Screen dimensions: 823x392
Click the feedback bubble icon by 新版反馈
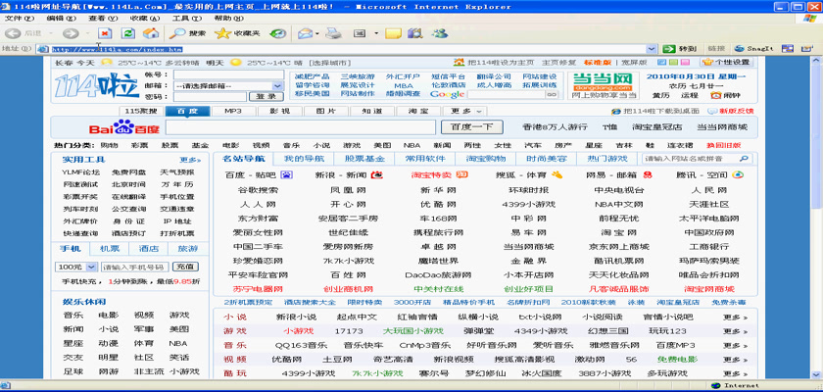[712, 112]
